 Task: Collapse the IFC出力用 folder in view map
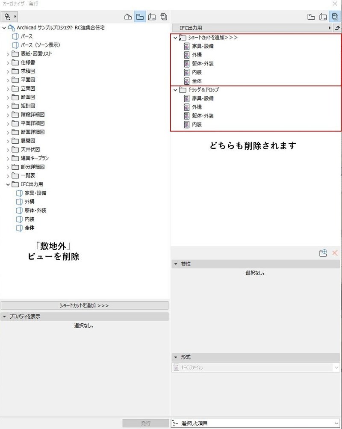coord(8,185)
